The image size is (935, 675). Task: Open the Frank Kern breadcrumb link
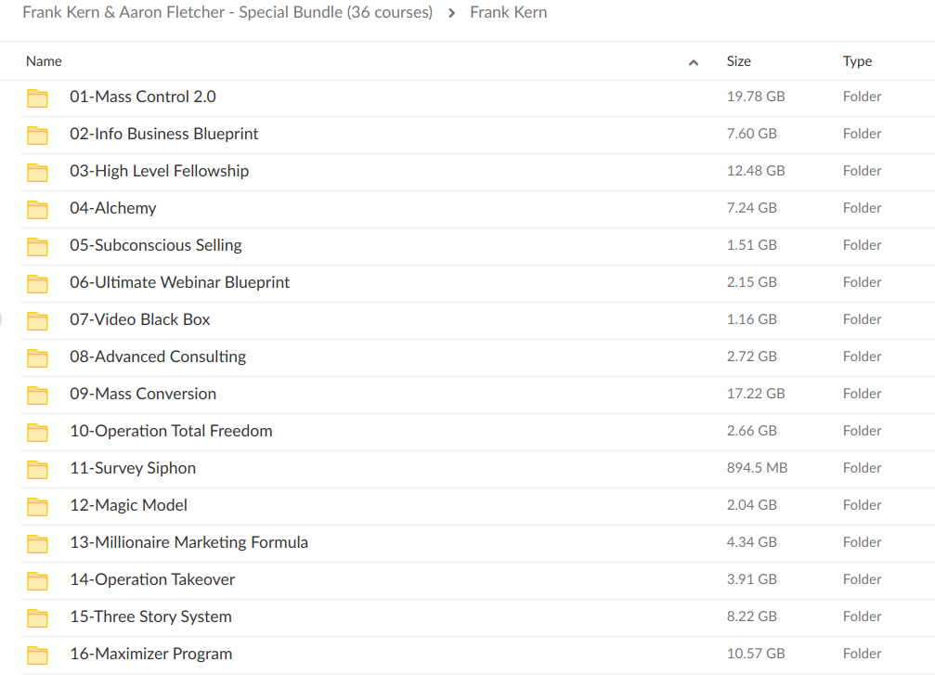(509, 13)
